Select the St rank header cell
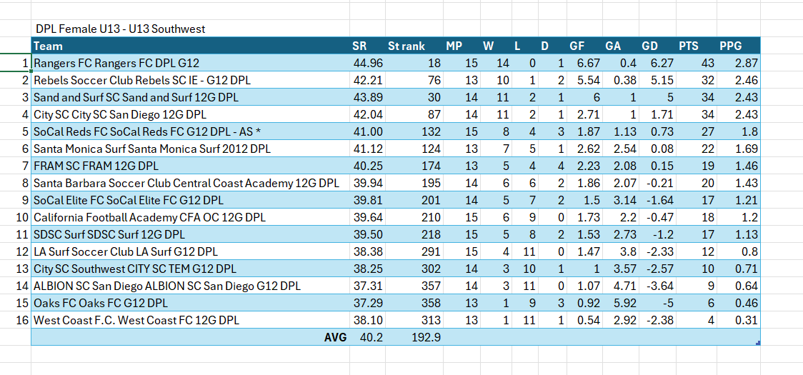This screenshot has width=803, height=375. [x=406, y=46]
